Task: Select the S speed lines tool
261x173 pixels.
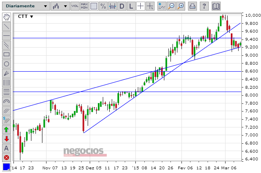Action: click(x=7, y=120)
